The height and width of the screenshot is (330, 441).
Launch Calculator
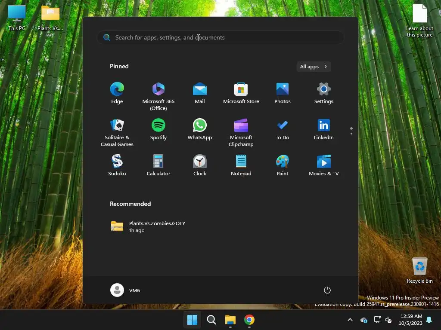point(158,165)
